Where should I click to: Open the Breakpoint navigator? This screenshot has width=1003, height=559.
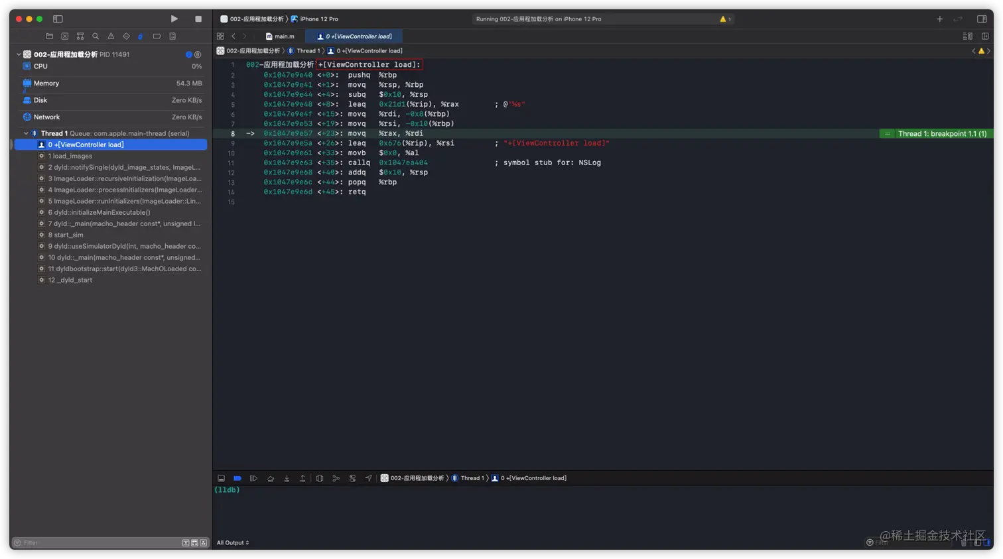tap(157, 36)
